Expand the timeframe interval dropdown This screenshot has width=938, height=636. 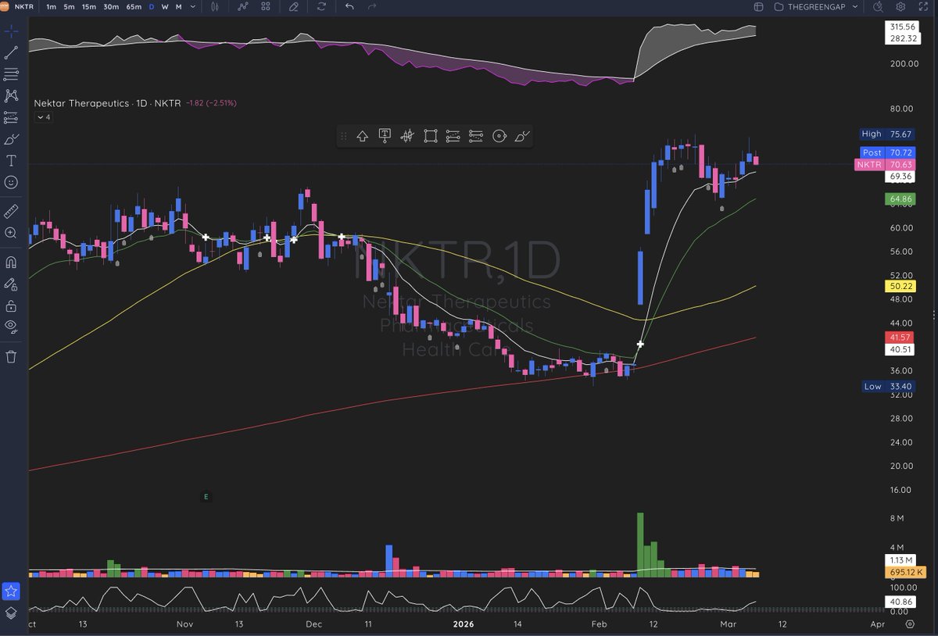point(193,6)
